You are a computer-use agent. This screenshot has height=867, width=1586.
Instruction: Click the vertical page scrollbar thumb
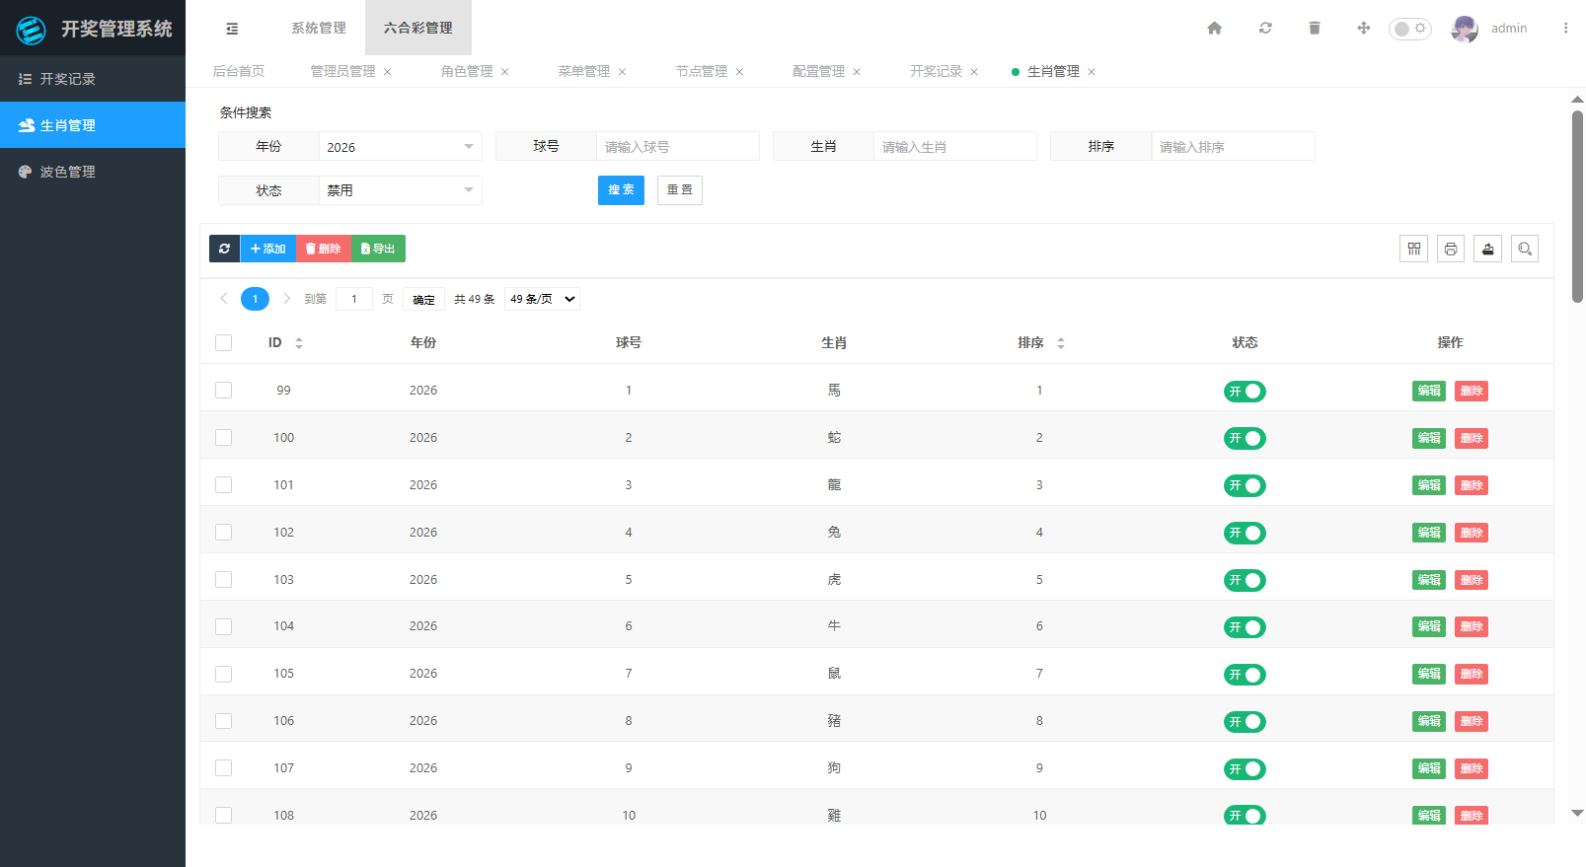click(x=1577, y=206)
